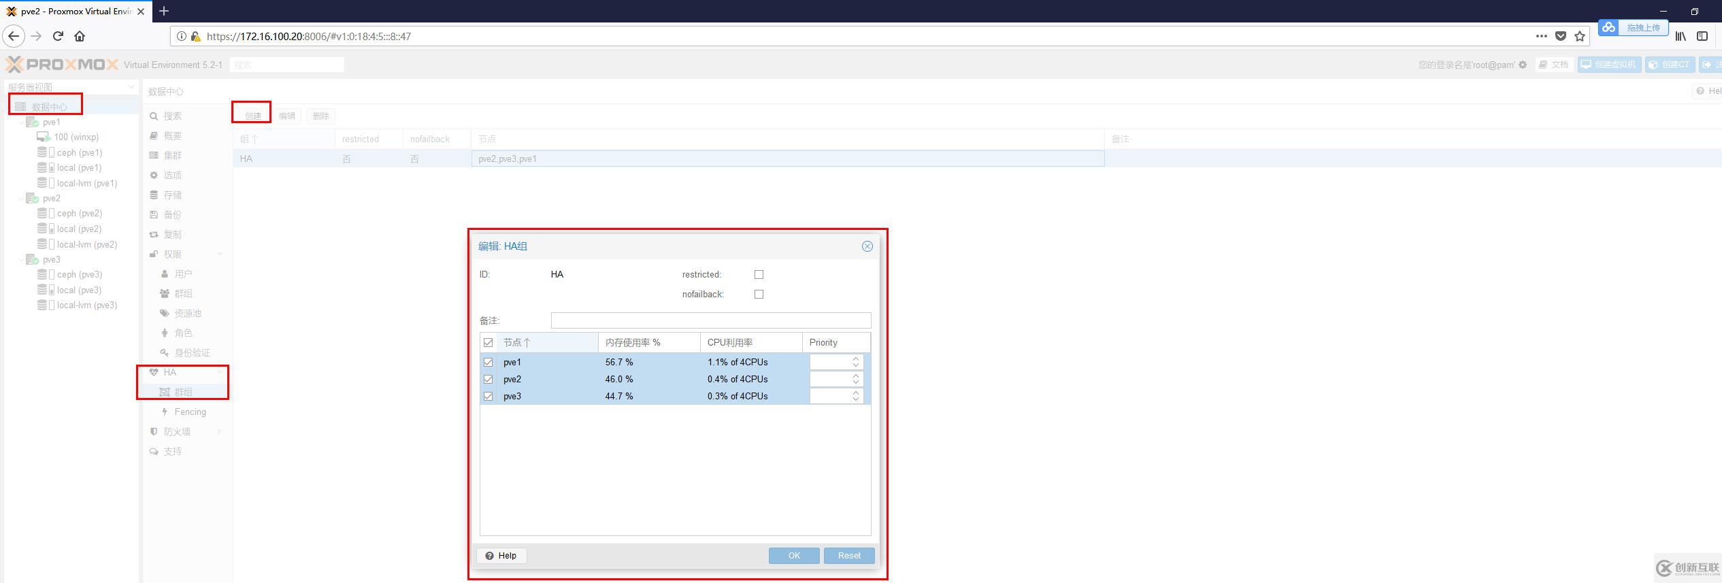Select local (pve1) storage

(79, 168)
